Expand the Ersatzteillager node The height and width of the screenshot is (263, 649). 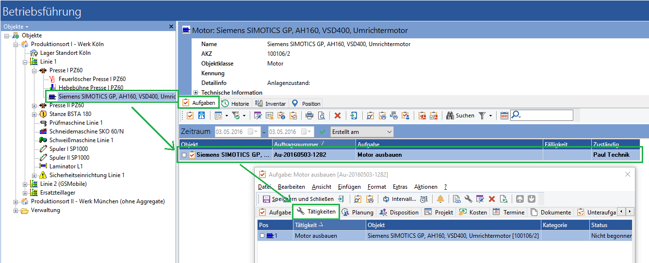(x=25, y=193)
